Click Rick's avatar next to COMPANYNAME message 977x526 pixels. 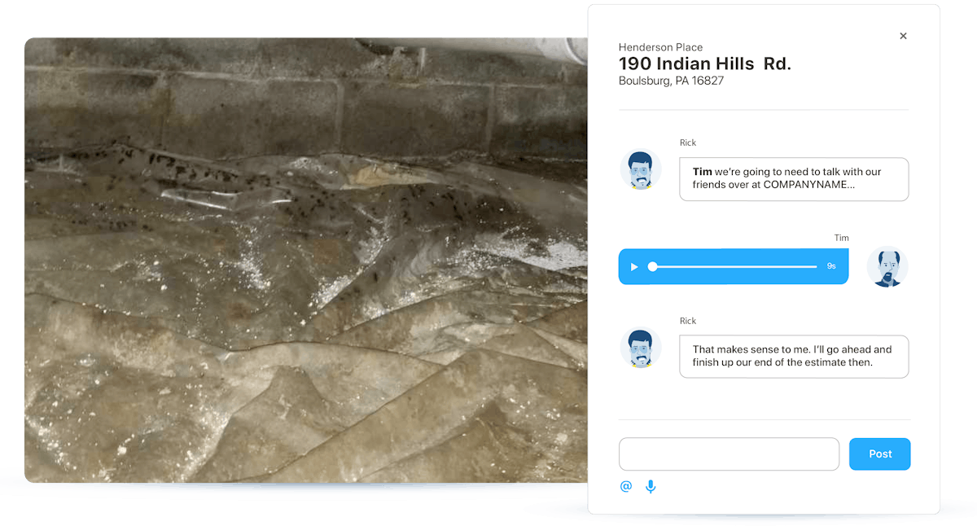[641, 170]
